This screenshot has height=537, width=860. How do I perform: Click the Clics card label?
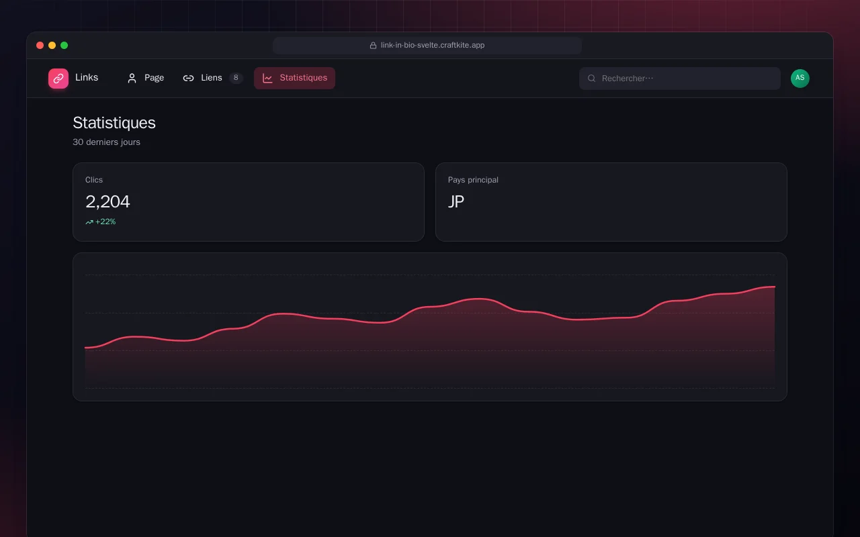click(x=94, y=180)
